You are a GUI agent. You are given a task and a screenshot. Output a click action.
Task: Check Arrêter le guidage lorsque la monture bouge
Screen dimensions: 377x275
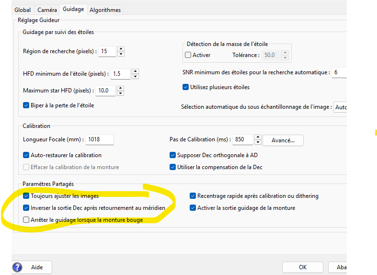tap(26, 220)
